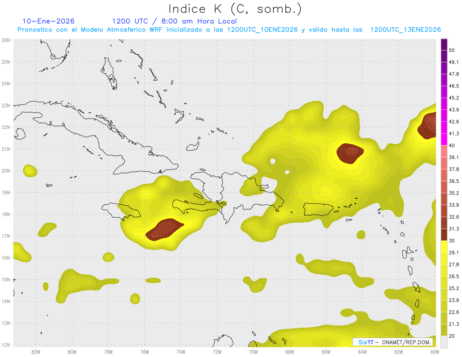Click the longitude label "80W"

(x=72, y=352)
